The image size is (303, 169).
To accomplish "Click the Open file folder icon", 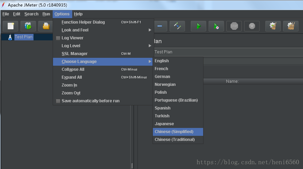I will click(46, 26).
